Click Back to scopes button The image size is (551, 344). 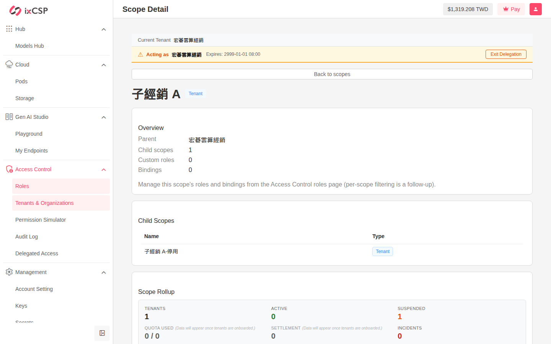(x=332, y=74)
